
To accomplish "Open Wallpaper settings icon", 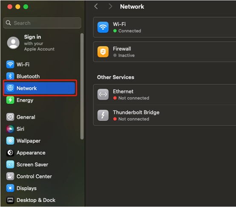I will click(x=10, y=141).
